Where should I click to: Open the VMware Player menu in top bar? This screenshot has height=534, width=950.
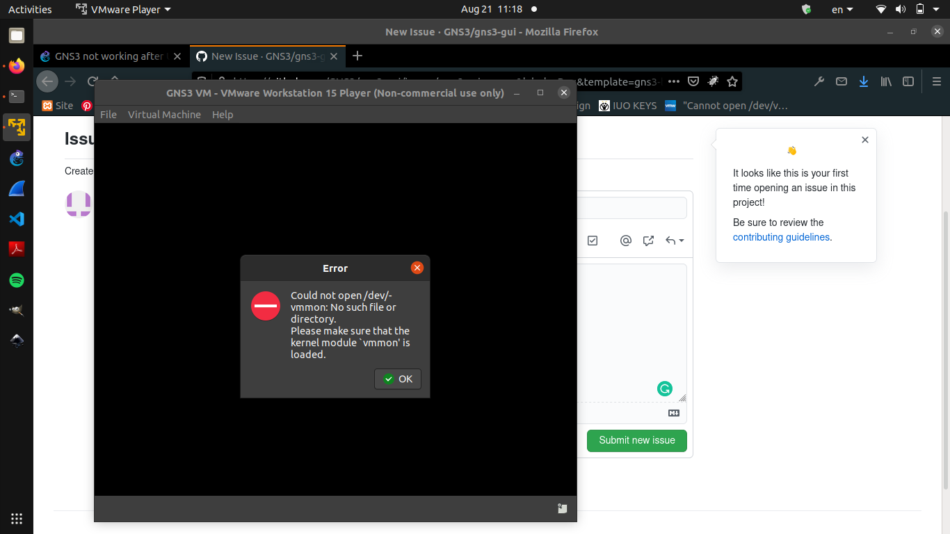[x=122, y=9]
